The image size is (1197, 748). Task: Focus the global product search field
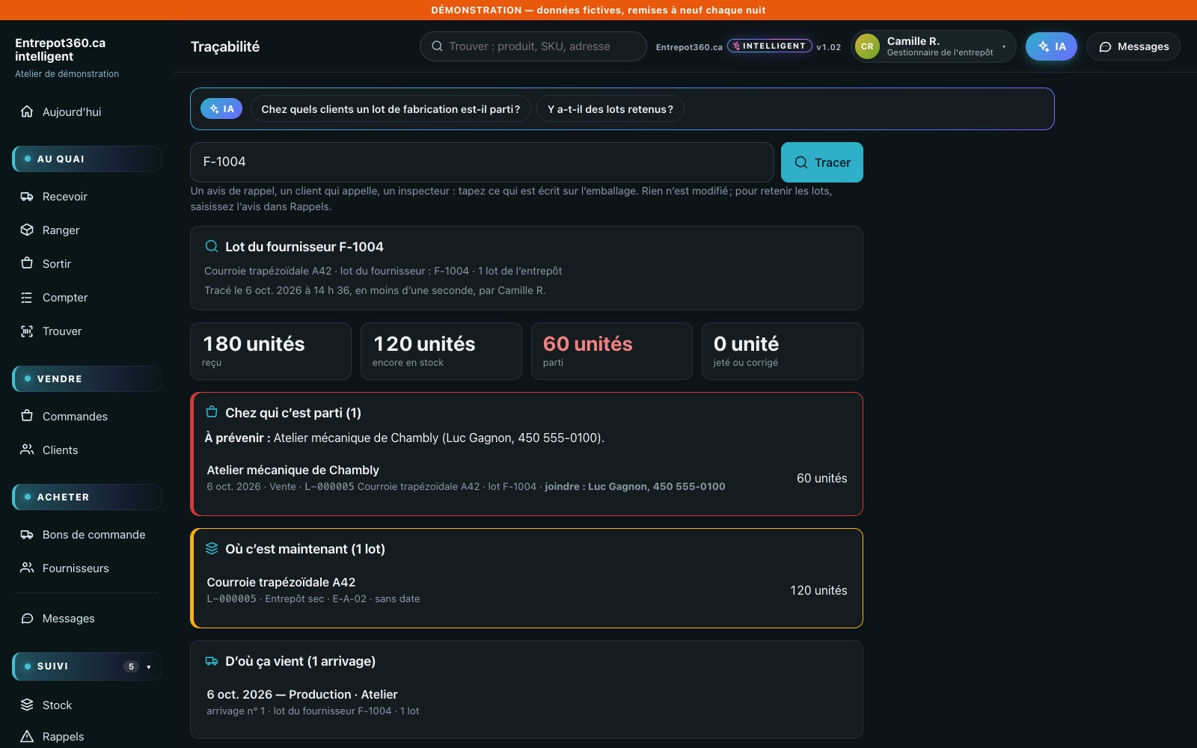point(533,46)
